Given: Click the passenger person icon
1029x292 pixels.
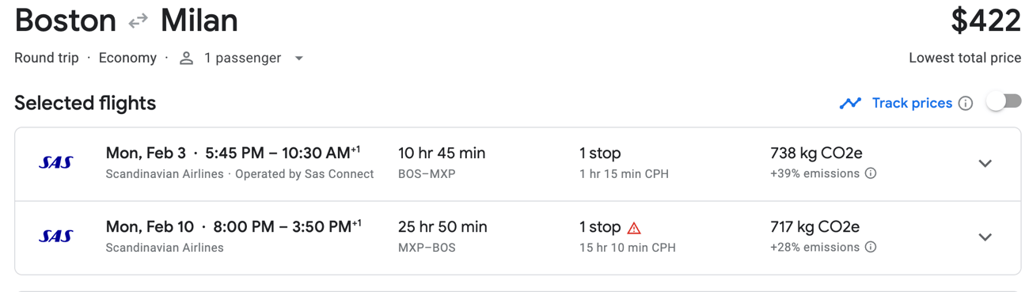Looking at the screenshot, I should [x=187, y=59].
